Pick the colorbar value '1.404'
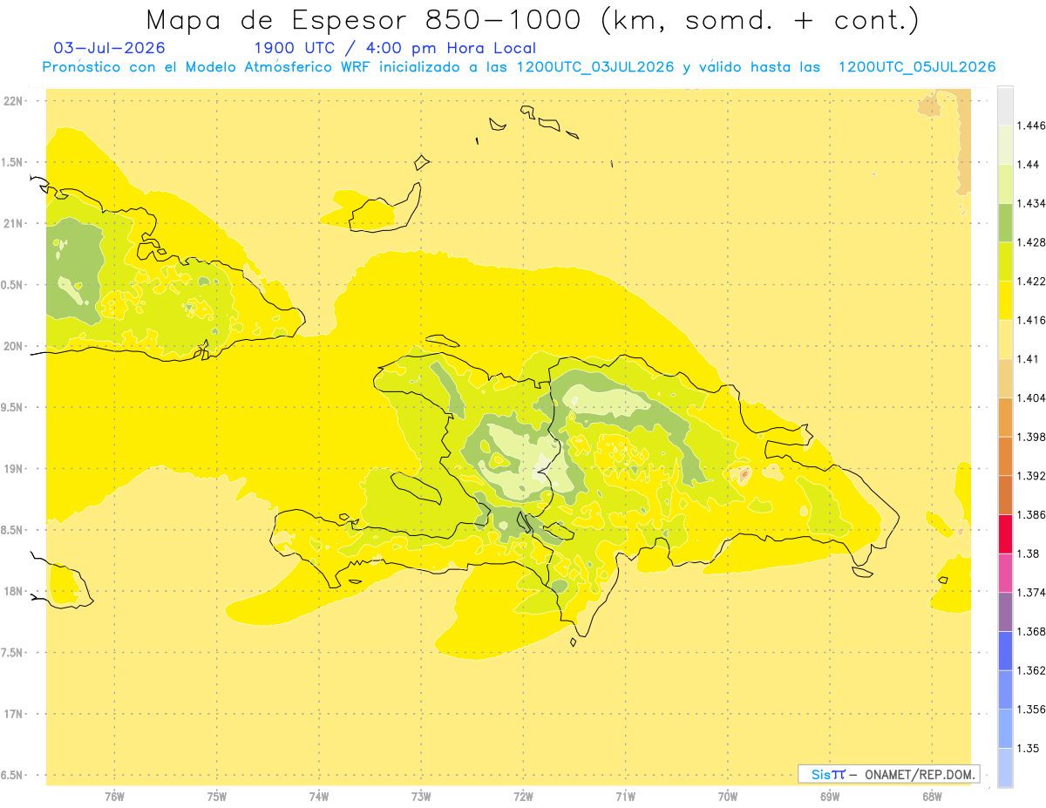The image size is (1046, 808). (x=1032, y=397)
